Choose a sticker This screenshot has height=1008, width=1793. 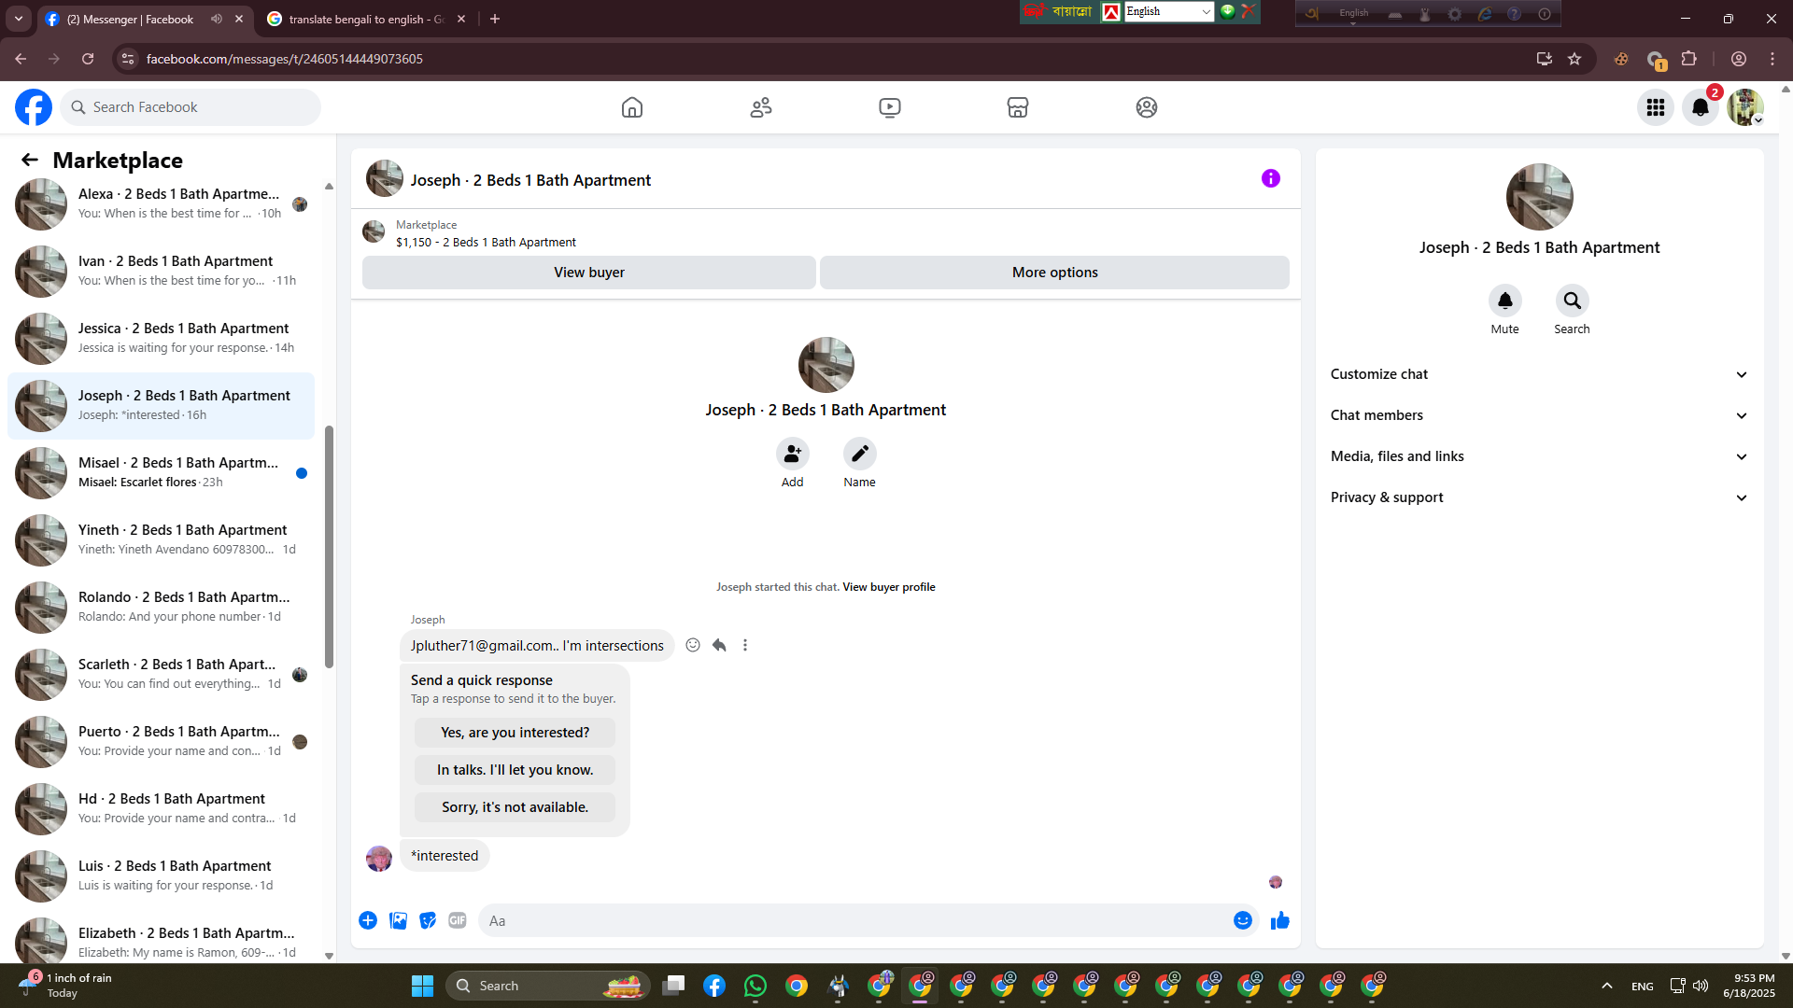tap(428, 920)
